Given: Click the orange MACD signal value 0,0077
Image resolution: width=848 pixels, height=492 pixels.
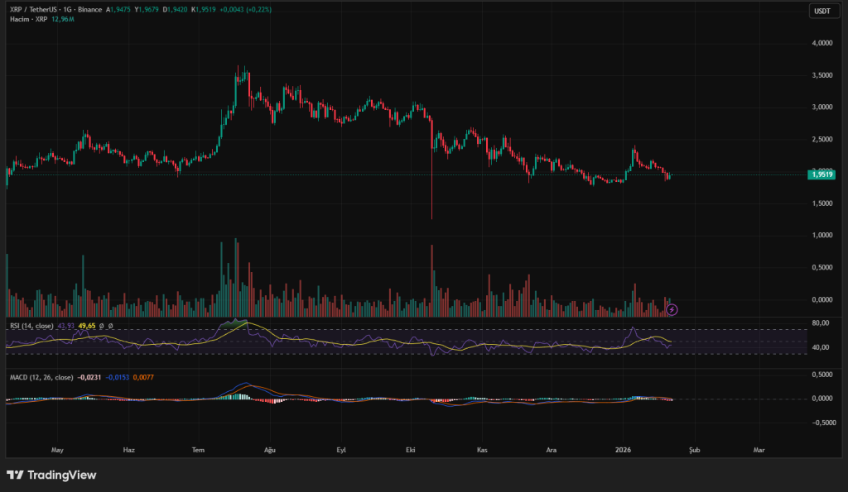Looking at the screenshot, I should 143,377.
